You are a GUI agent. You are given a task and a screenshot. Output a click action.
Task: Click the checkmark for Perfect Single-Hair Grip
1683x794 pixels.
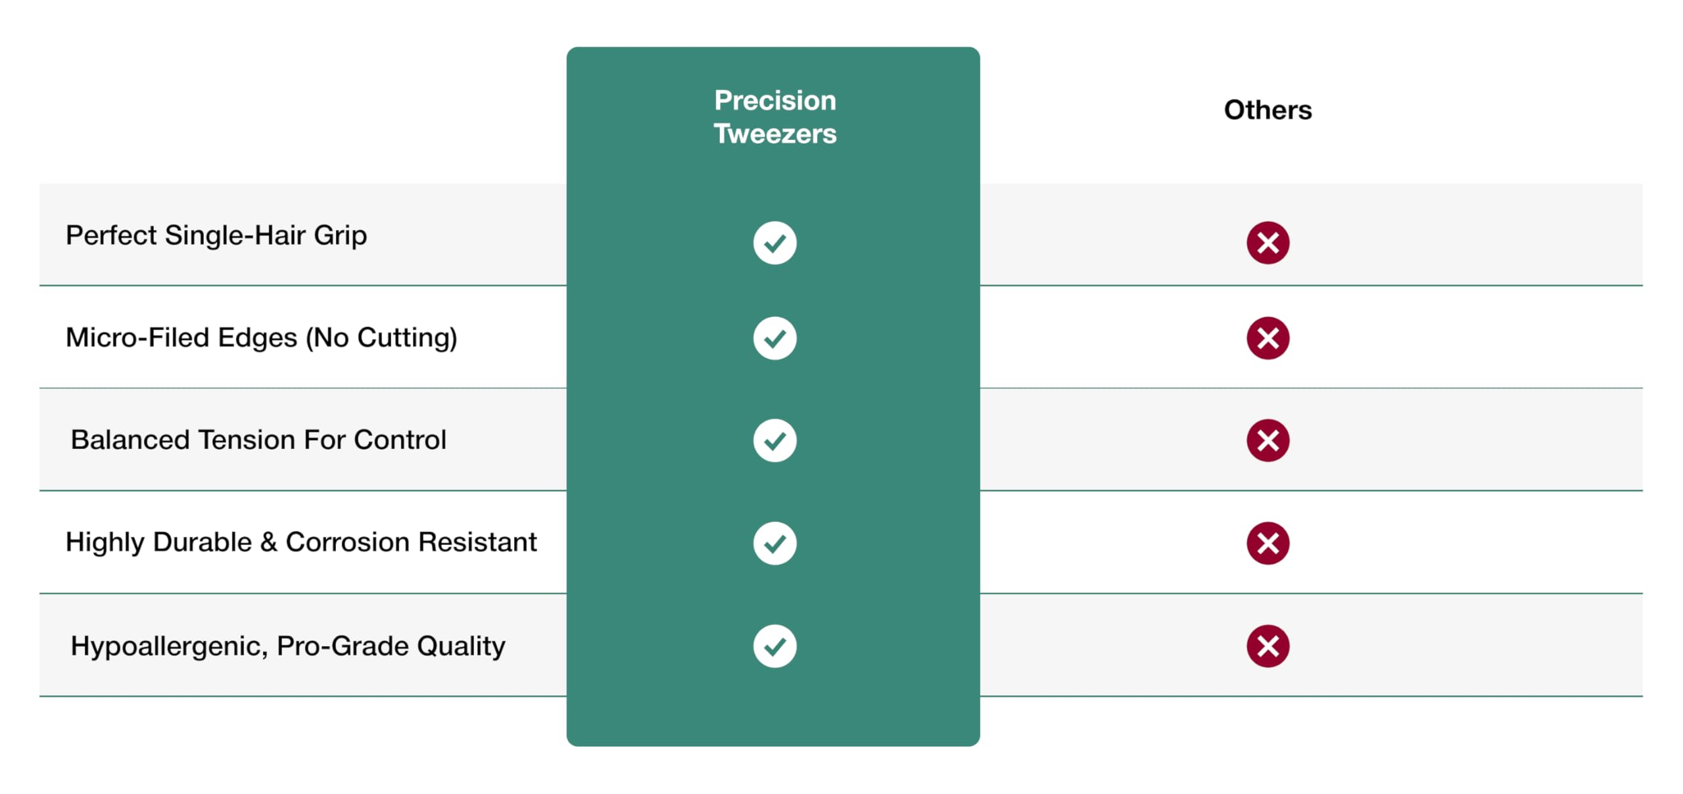click(x=774, y=243)
